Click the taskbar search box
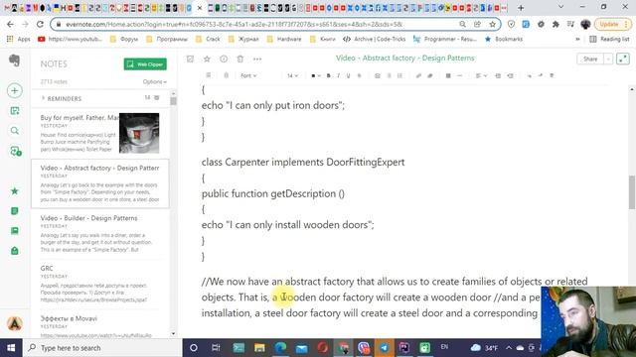Screen dimensions: 636x357 tap(102, 348)
